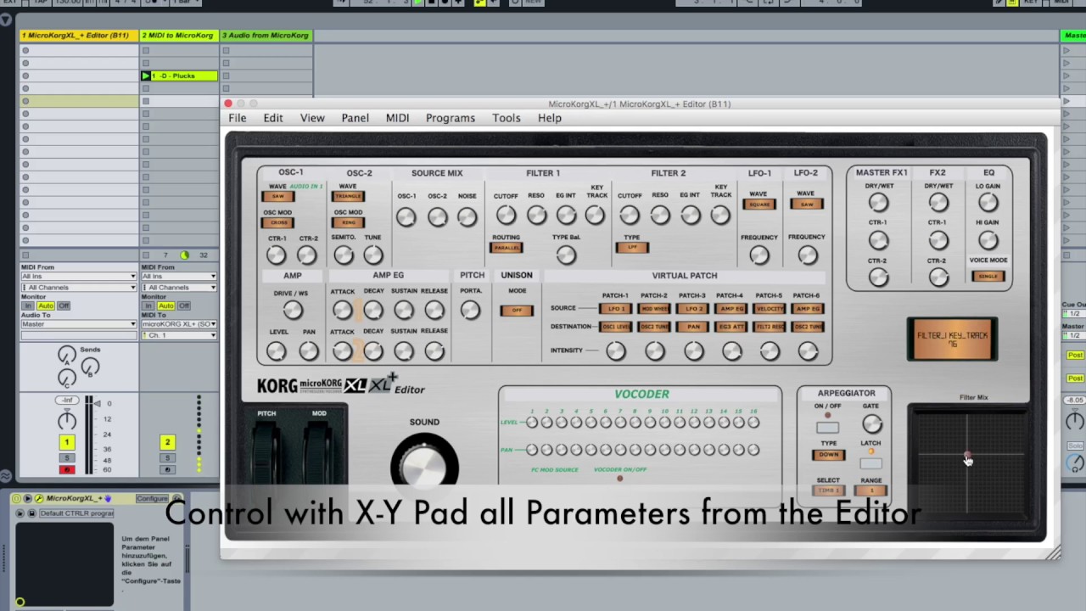Click the Configure button
Image resolution: width=1086 pixels, height=611 pixels.
153,499
